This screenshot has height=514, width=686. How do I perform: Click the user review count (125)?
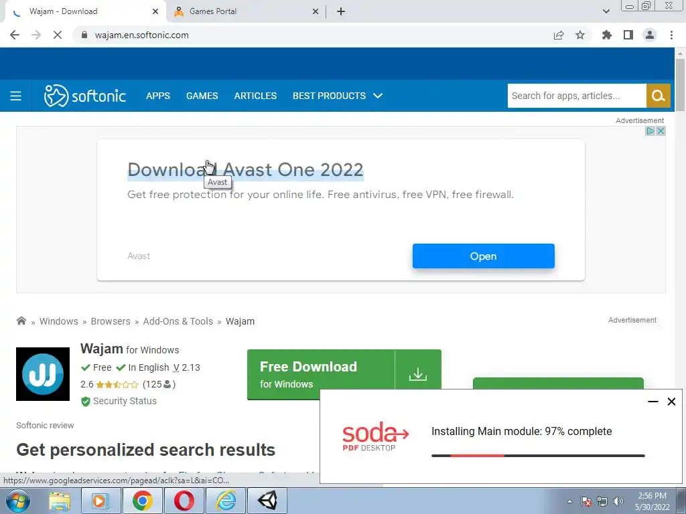click(159, 384)
